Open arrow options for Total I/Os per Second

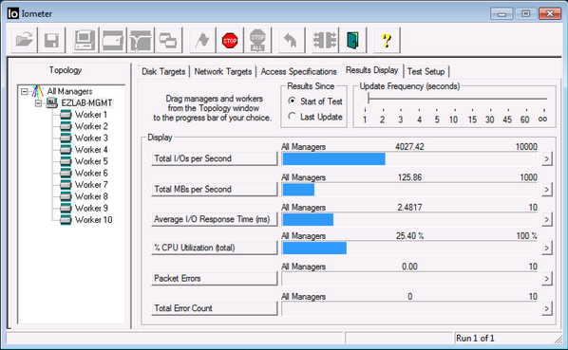click(x=546, y=158)
